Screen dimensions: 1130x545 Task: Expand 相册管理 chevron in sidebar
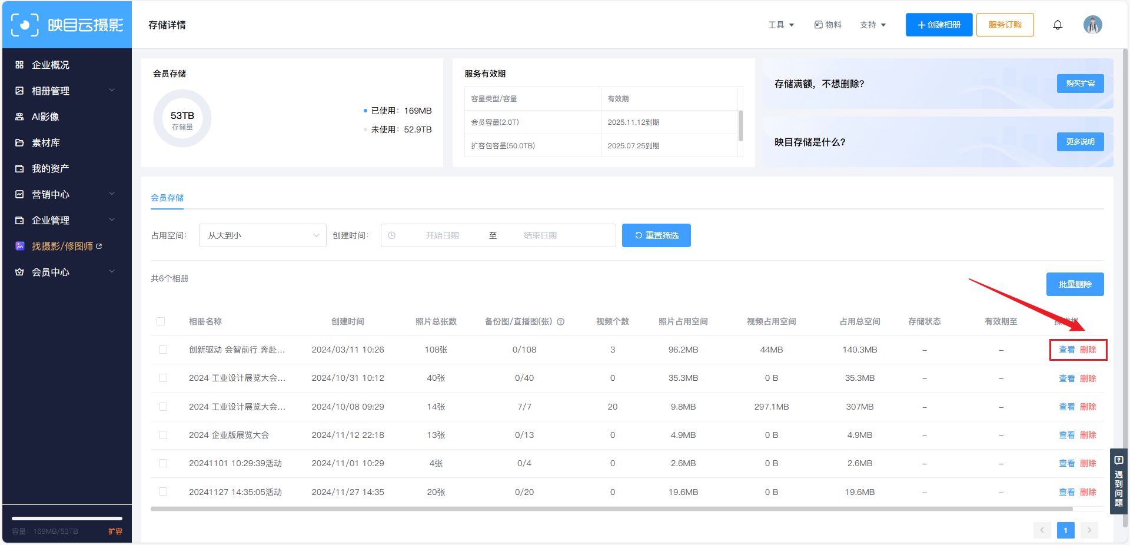[x=112, y=90]
